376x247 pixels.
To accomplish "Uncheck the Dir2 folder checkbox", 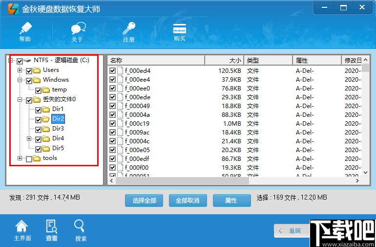I will pos(39,120).
